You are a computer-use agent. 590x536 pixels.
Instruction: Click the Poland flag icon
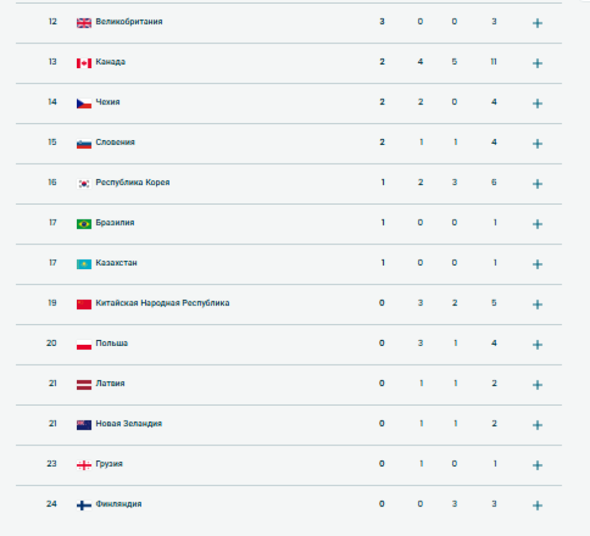tap(84, 344)
